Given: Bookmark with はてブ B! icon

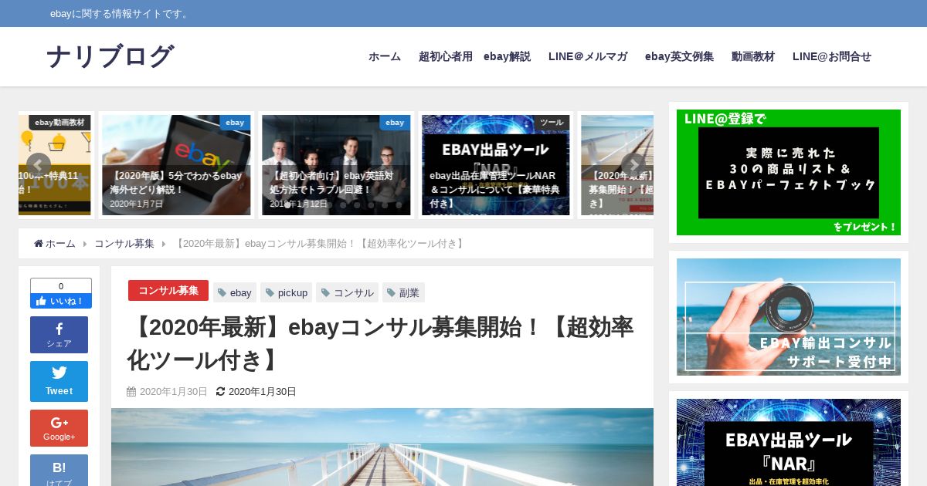Looking at the screenshot, I should pyautogui.click(x=59, y=471).
